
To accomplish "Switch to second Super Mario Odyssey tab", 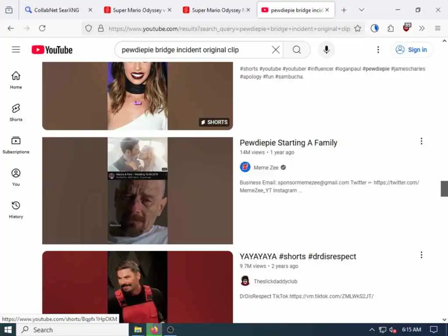I will click(x=216, y=10).
